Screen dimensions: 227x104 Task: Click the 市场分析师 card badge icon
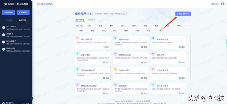tap(115, 69)
